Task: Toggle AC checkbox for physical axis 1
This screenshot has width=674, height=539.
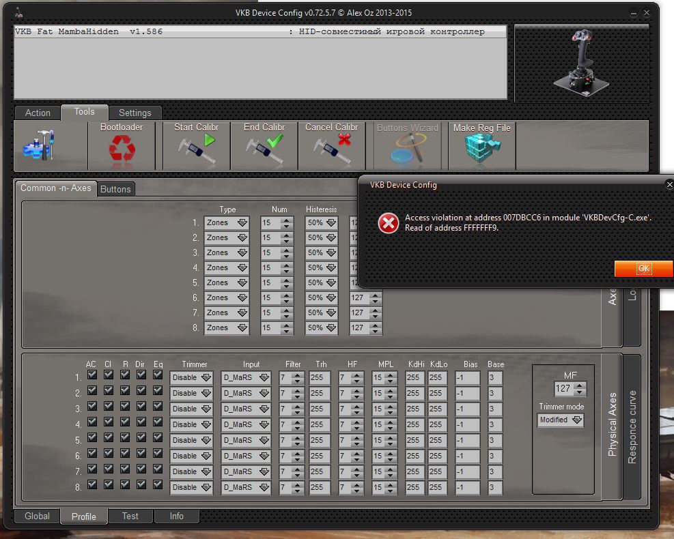Action: tap(92, 375)
